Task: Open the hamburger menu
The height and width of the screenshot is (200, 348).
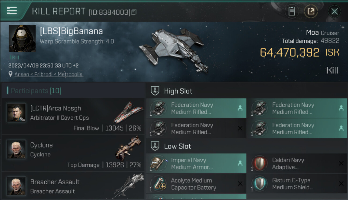Action: coord(12,11)
